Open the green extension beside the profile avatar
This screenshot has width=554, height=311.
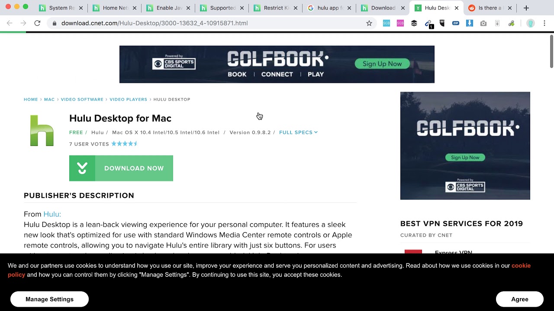511,23
